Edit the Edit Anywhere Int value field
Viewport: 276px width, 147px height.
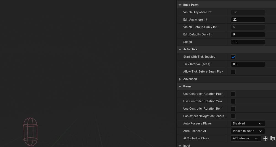coord(248,20)
